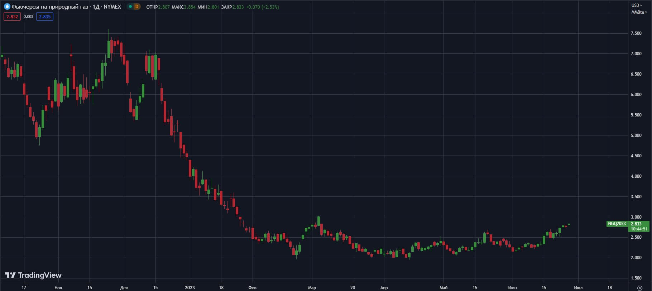Image resolution: width=652 pixels, height=291 pixels.
Task: Click the 5.000 price axis label
Action: pos(636,135)
